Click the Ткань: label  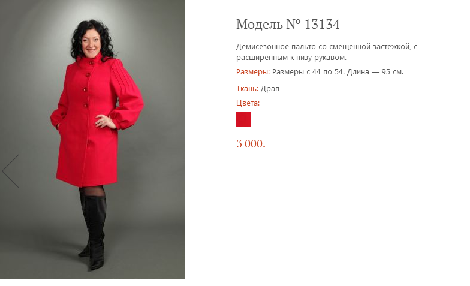point(247,89)
